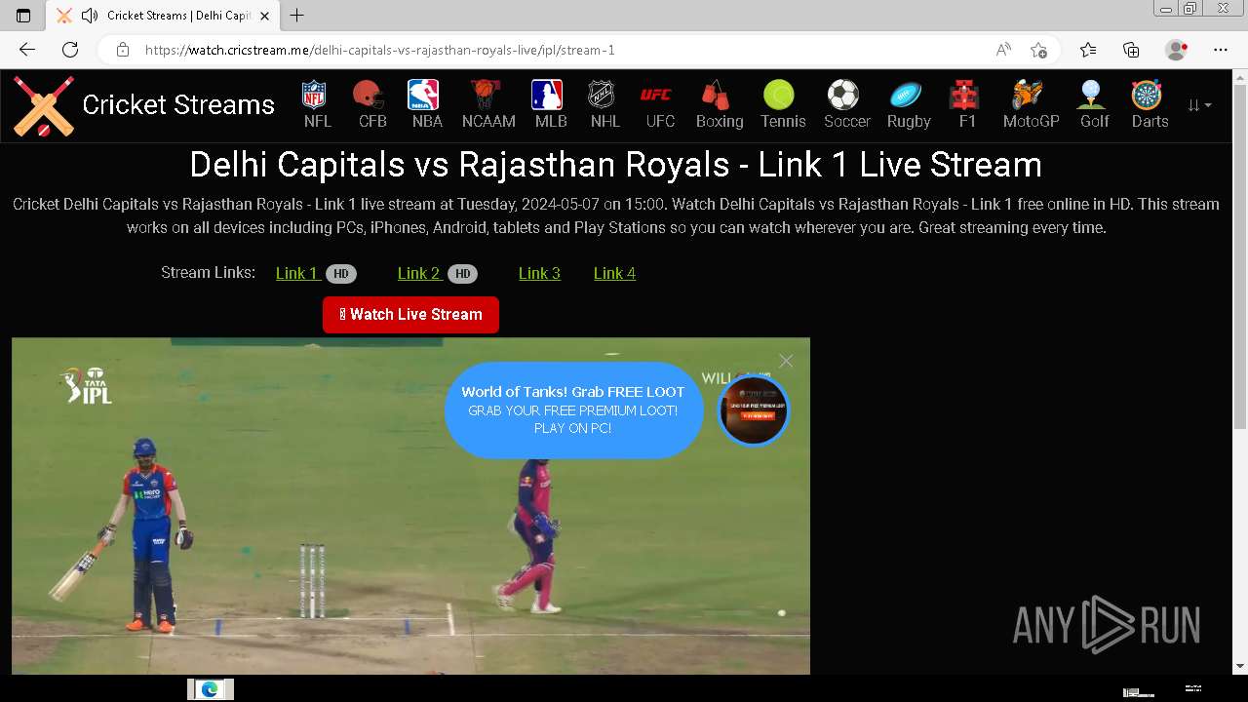Click the World of Tanks round thumbnail
1248x702 pixels.
point(754,410)
